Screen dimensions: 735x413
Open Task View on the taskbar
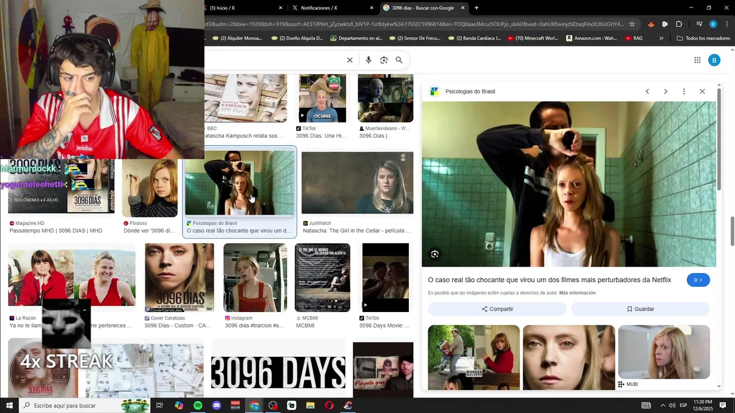(160, 406)
